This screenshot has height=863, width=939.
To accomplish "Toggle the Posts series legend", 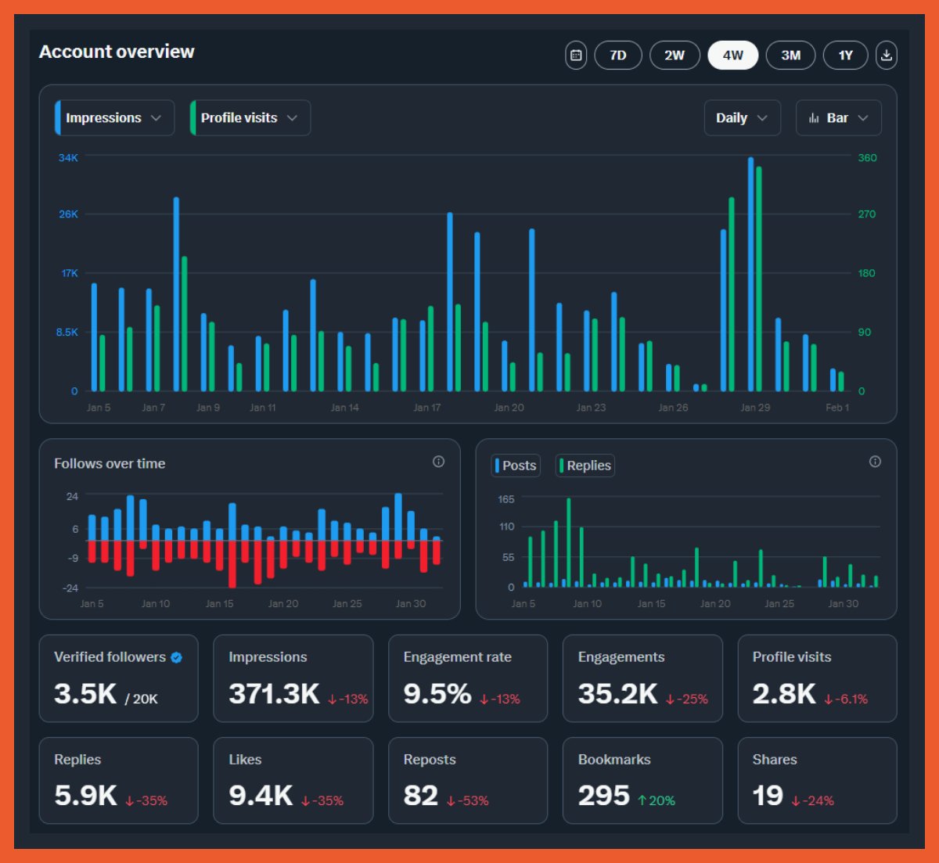I will [516, 466].
